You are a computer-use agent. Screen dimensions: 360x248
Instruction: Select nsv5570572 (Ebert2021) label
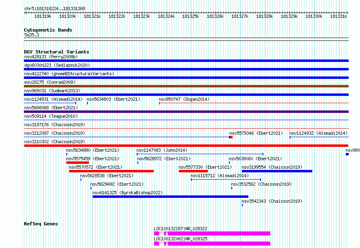[x=95, y=167]
